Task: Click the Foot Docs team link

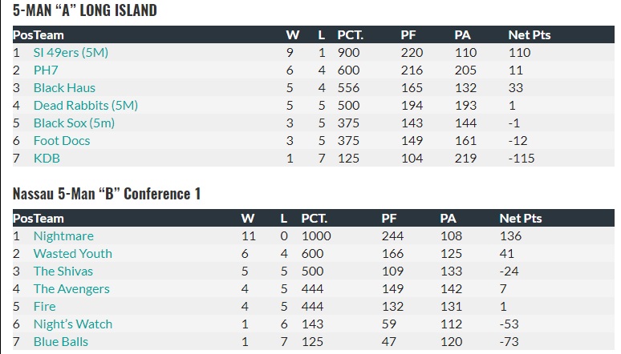Action: point(62,140)
